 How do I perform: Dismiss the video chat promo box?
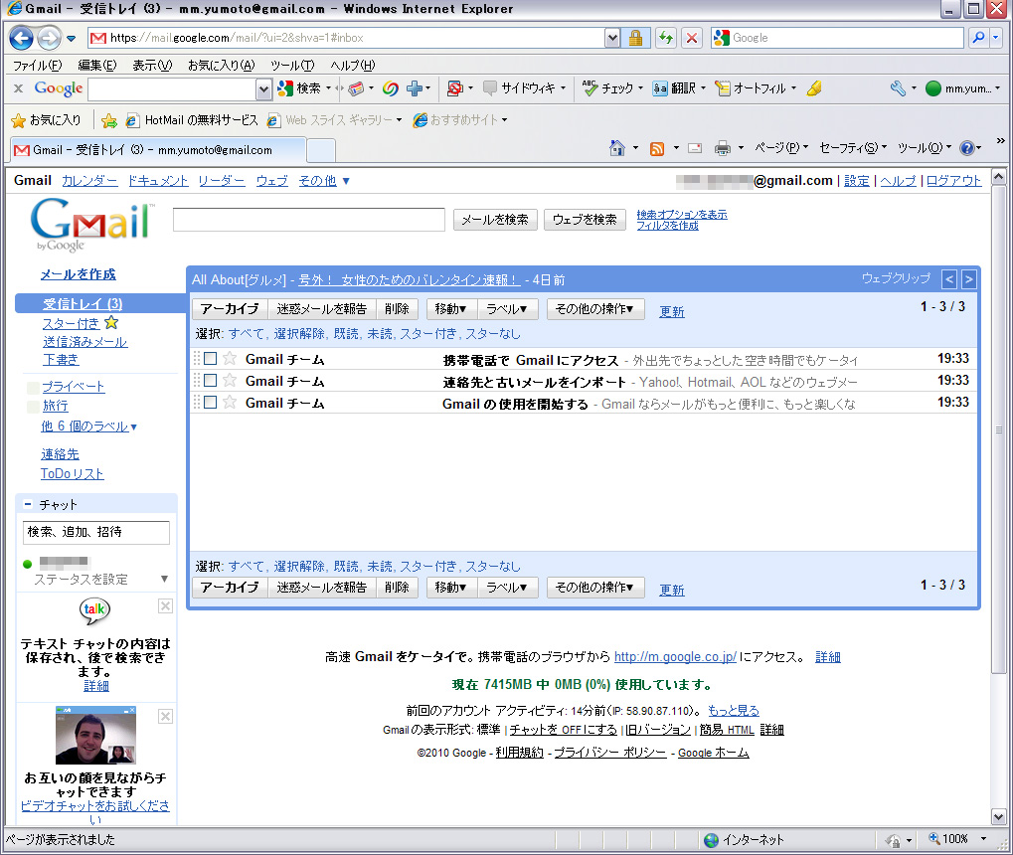(x=165, y=716)
